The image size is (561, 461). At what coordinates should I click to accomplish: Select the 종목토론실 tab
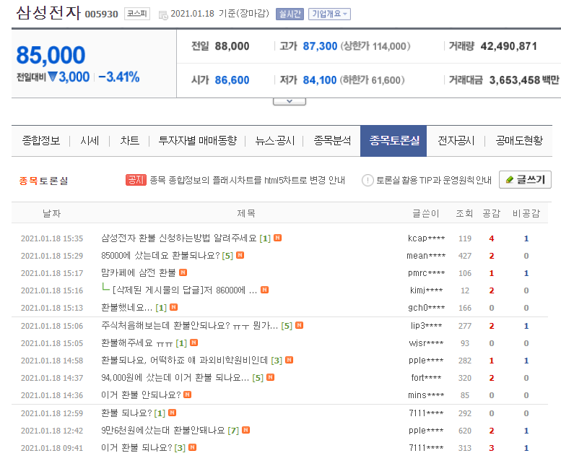pyautogui.click(x=393, y=141)
